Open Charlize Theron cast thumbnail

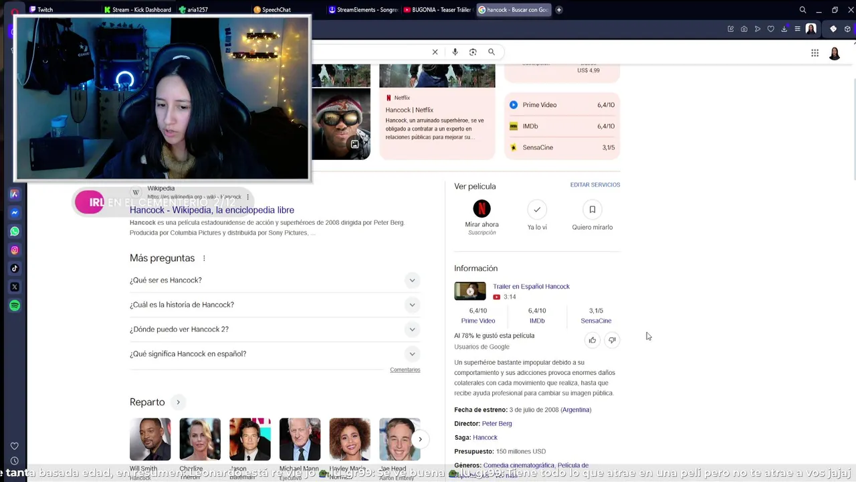(200, 439)
